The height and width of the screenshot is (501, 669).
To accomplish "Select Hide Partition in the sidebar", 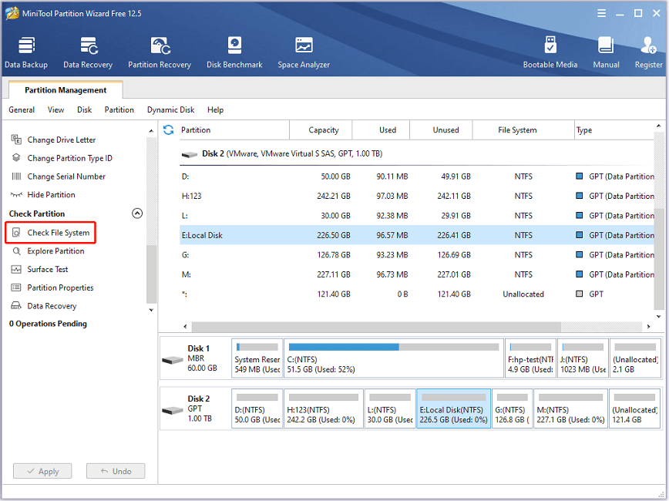I will [x=51, y=194].
